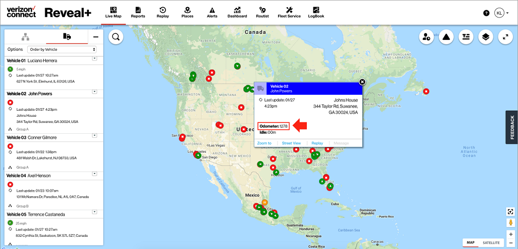Click the Zoom to link in popup
518x249 pixels.
[264, 143]
